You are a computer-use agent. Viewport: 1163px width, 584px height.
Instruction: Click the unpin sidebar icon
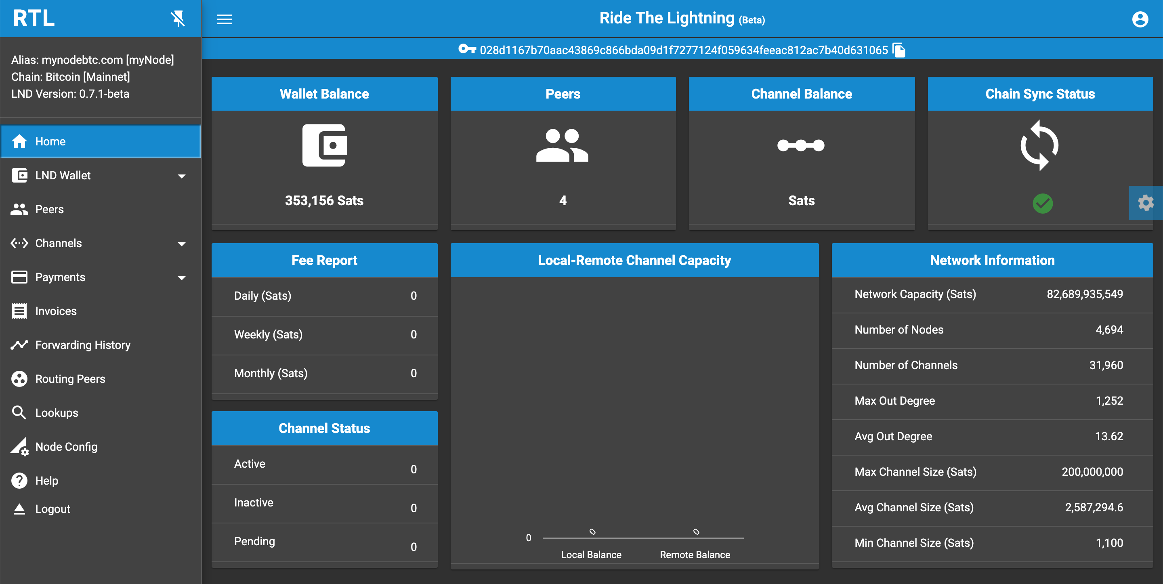click(178, 19)
